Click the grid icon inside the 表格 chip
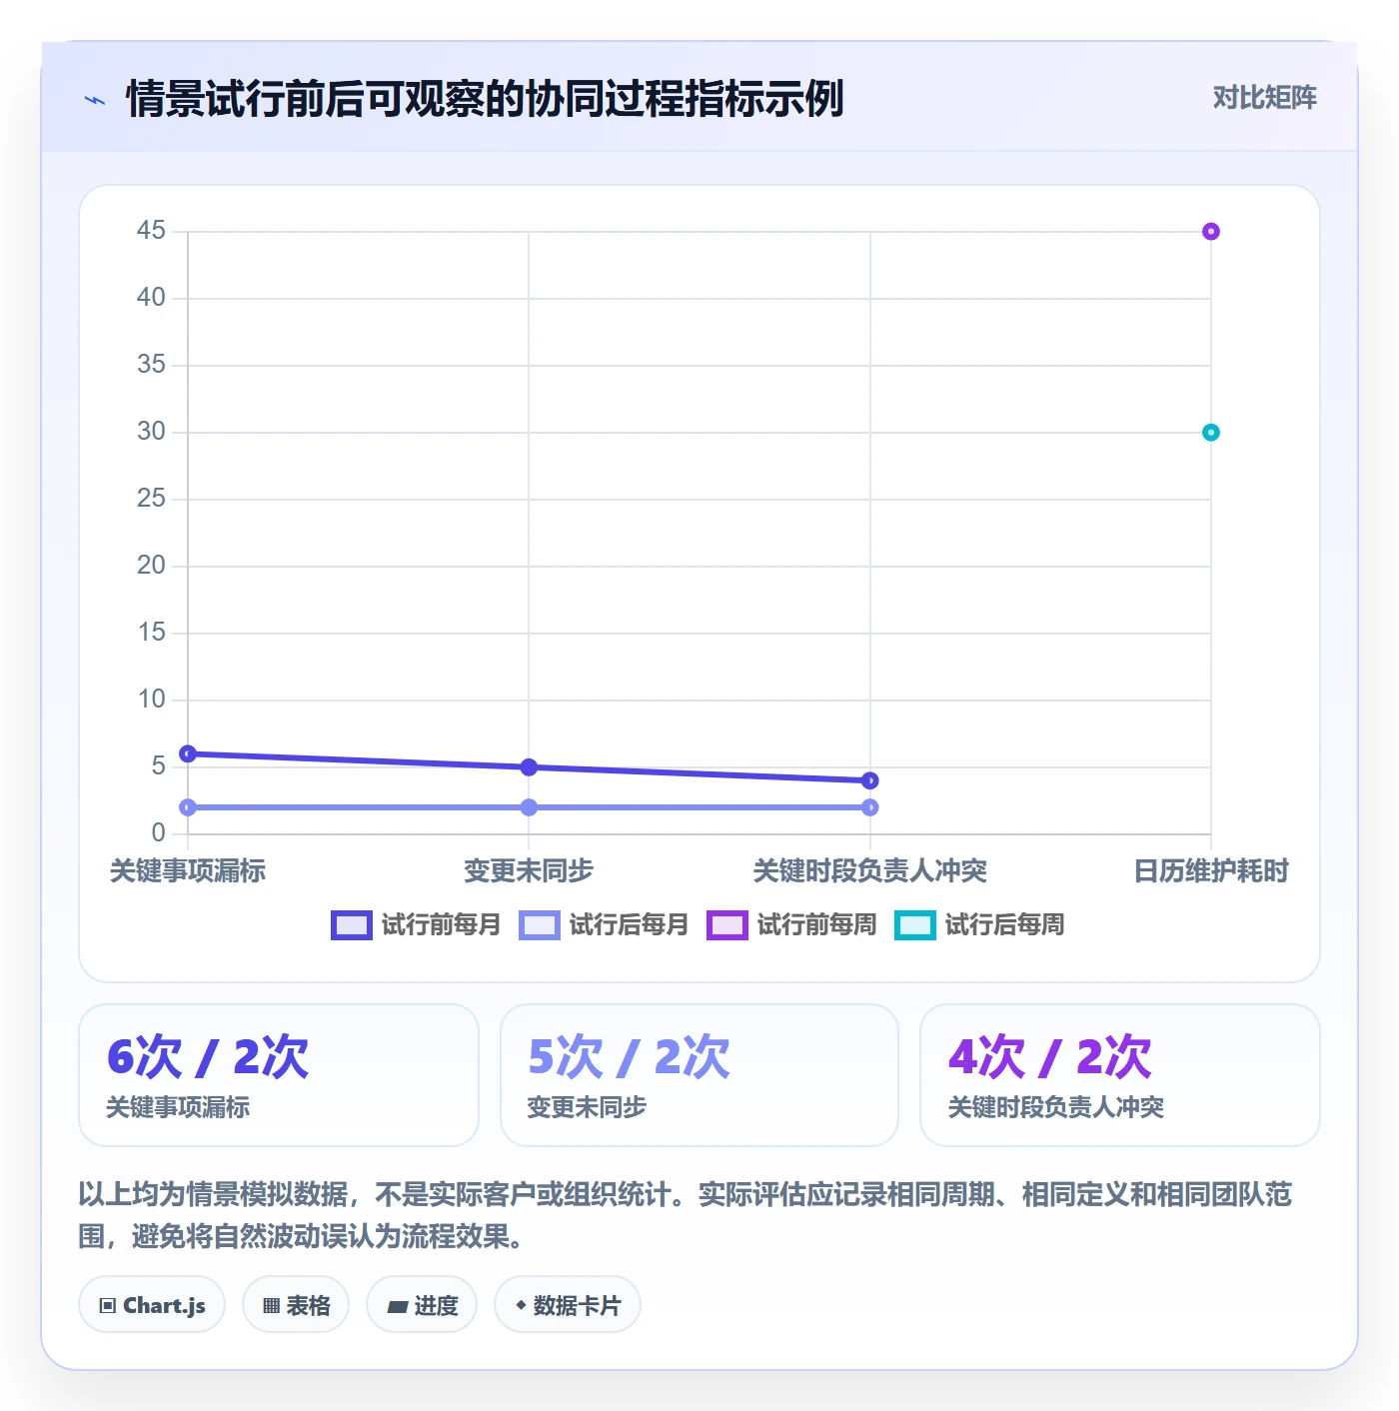1399x1411 pixels. 271,1306
